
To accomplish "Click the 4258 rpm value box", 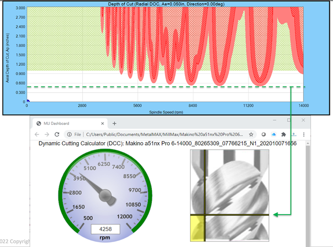I will (105, 229).
